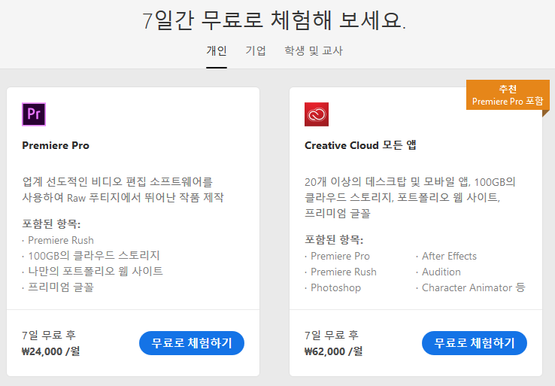The width and height of the screenshot is (555, 386).
Task: Click 7일 무료 후 above ₩24,000
Action: click(x=49, y=335)
